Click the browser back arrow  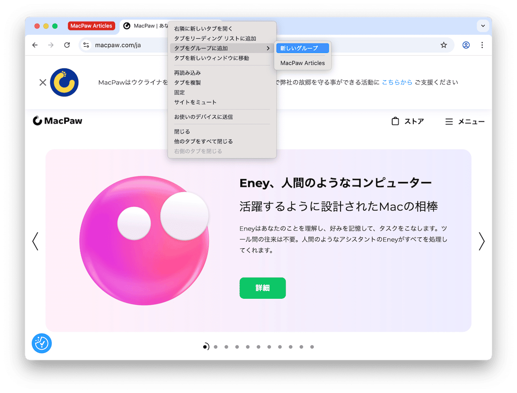(35, 45)
